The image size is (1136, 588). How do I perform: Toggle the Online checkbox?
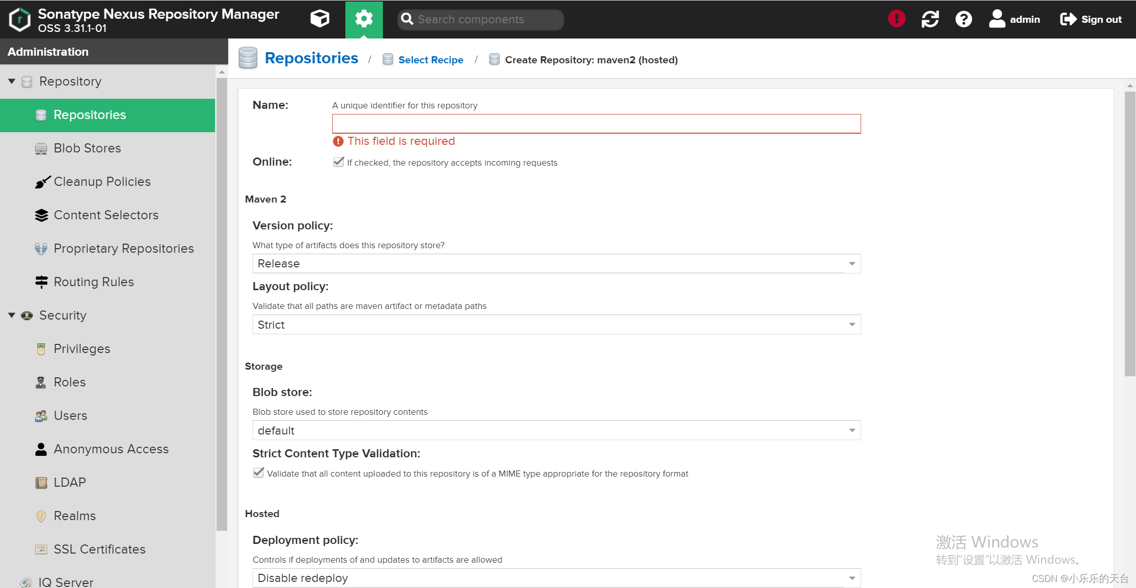click(x=338, y=162)
